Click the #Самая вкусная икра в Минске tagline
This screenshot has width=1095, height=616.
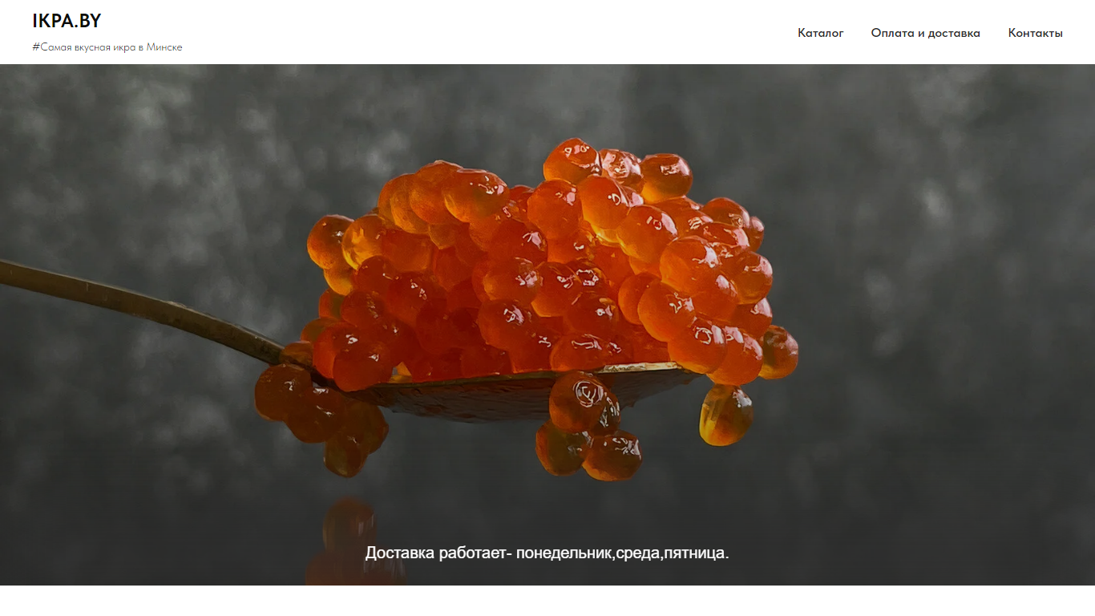pos(107,47)
